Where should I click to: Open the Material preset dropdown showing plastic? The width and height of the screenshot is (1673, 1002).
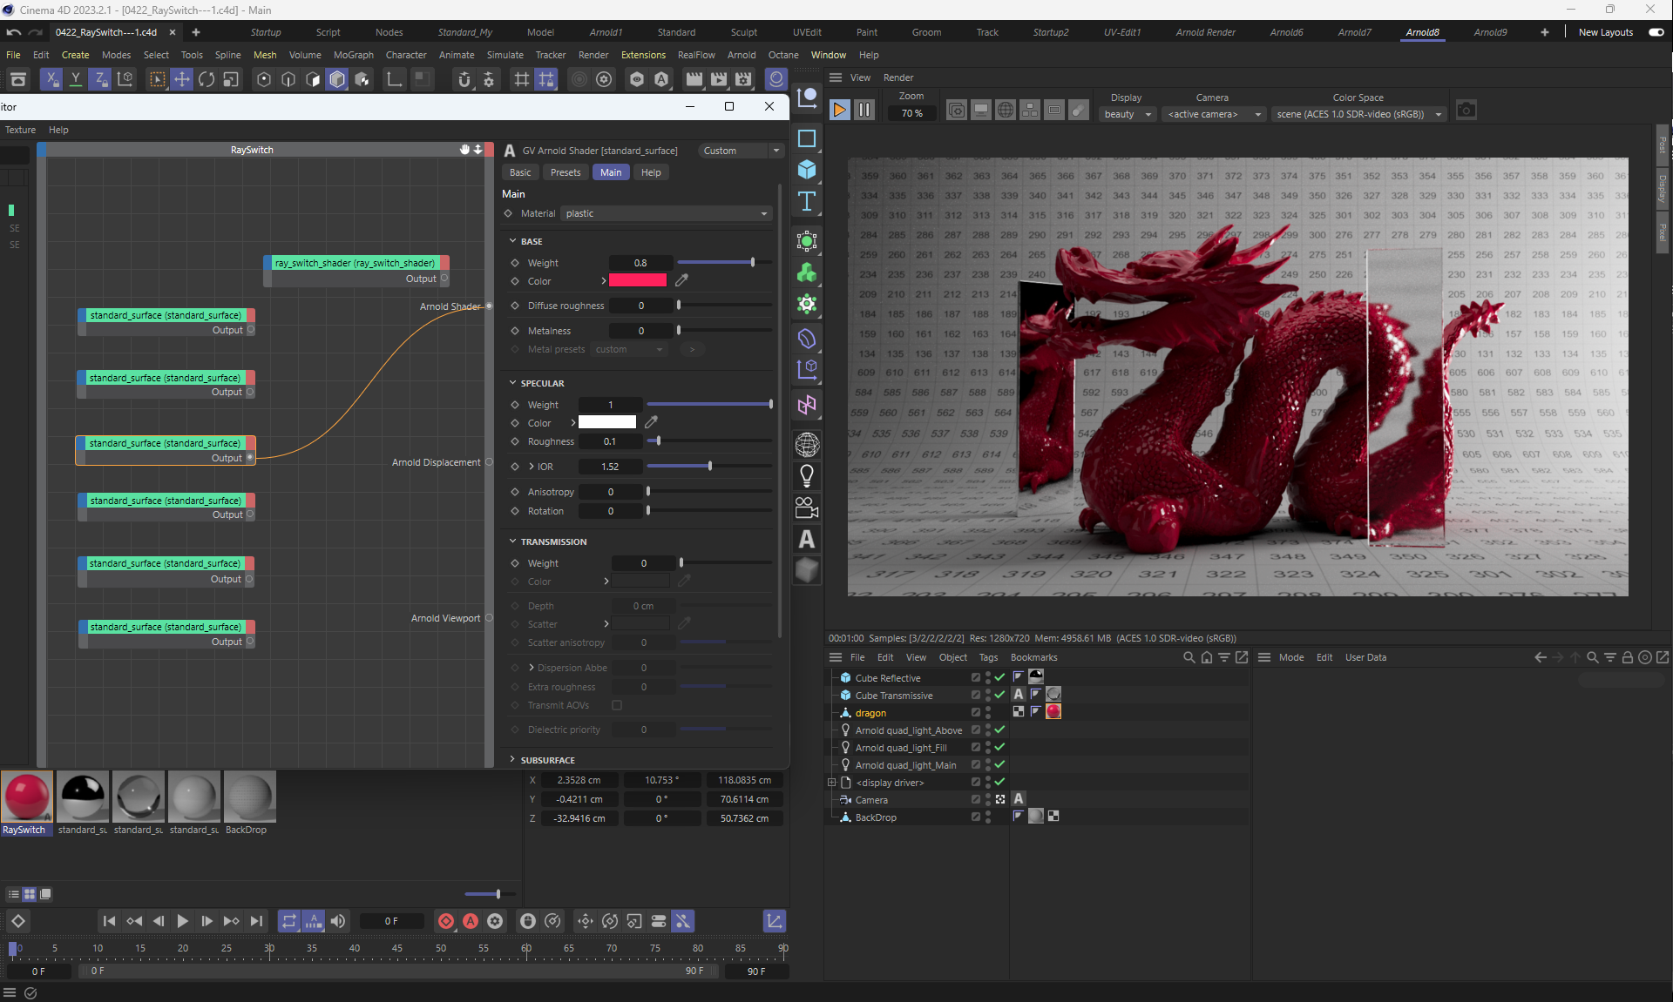pyautogui.click(x=666, y=213)
